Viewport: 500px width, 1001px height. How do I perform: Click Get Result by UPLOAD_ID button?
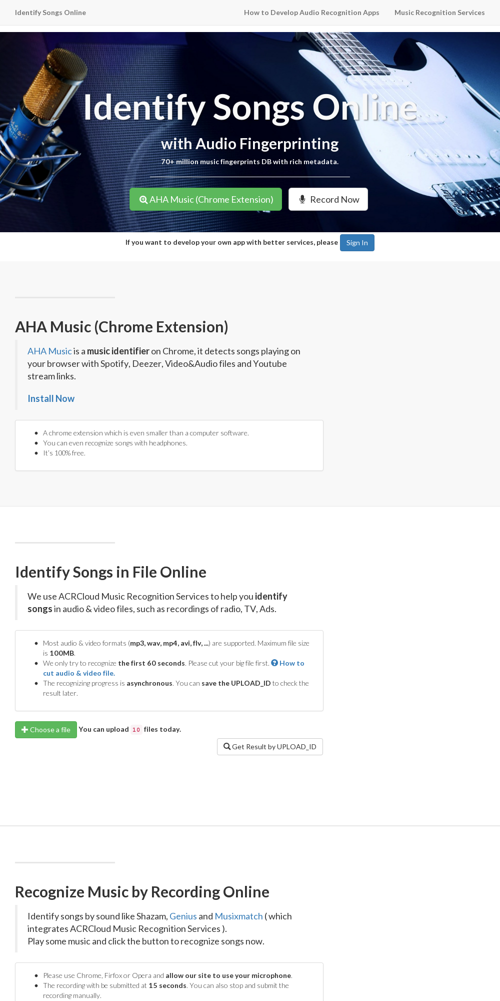(x=270, y=747)
